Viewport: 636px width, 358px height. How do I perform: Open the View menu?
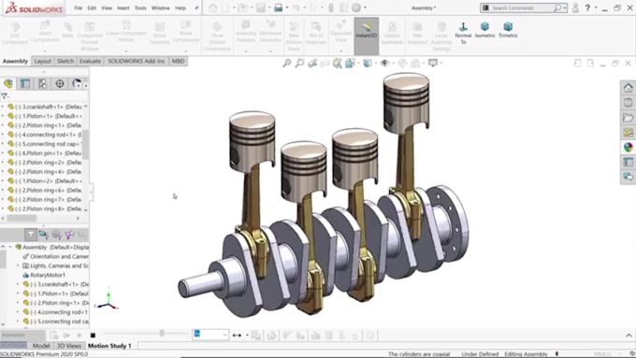tap(107, 7)
